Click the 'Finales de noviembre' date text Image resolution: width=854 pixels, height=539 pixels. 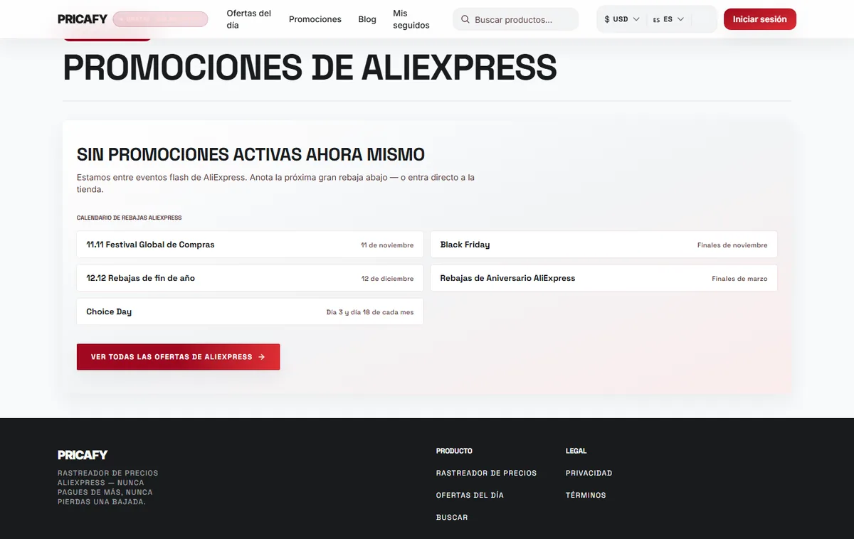(x=732, y=245)
